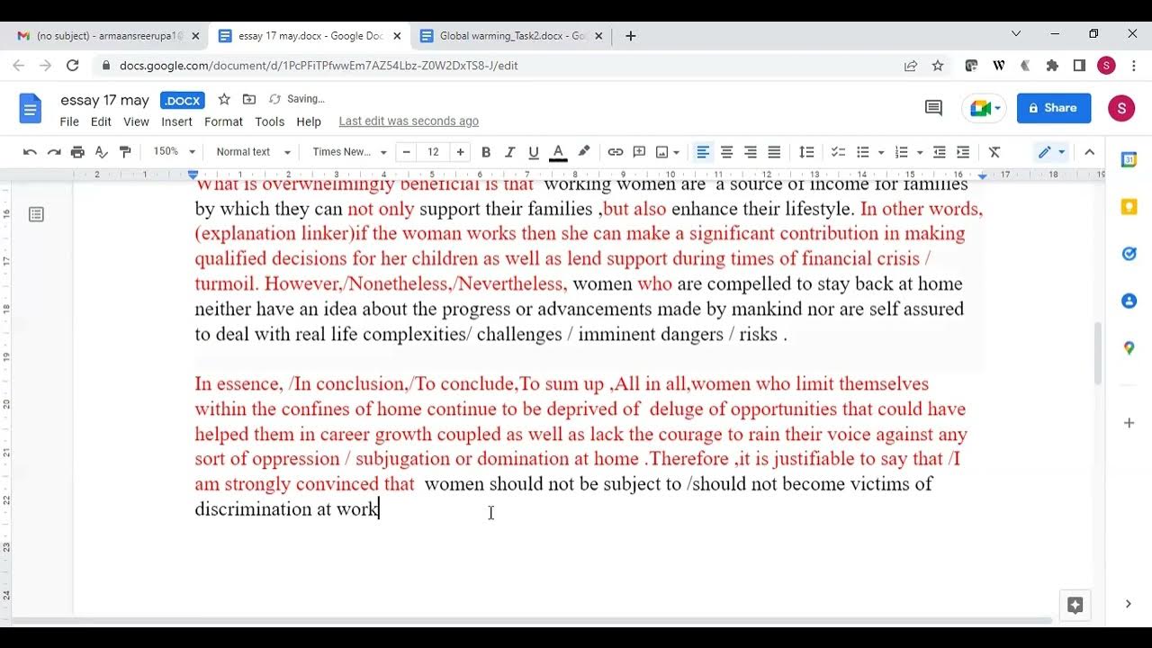The image size is (1152, 648).
Task: Click the Share button
Action: click(1054, 108)
